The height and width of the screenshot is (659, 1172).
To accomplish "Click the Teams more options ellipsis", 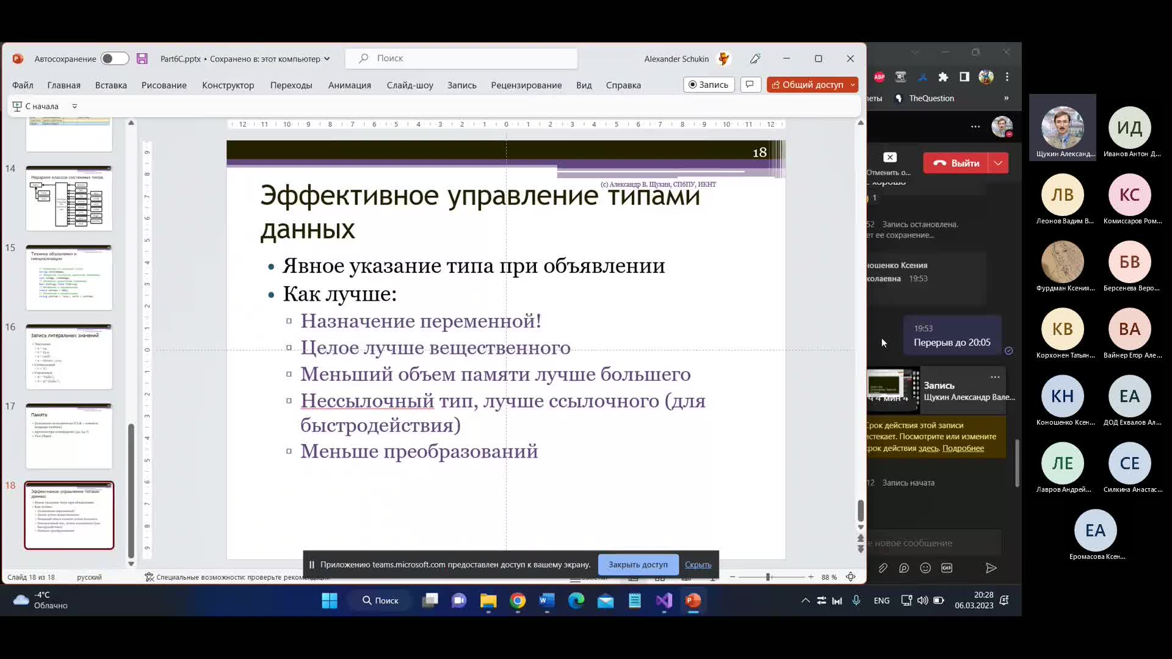I will (x=975, y=127).
